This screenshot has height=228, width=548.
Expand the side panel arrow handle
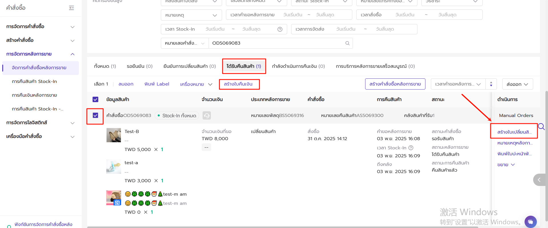(x=539, y=180)
